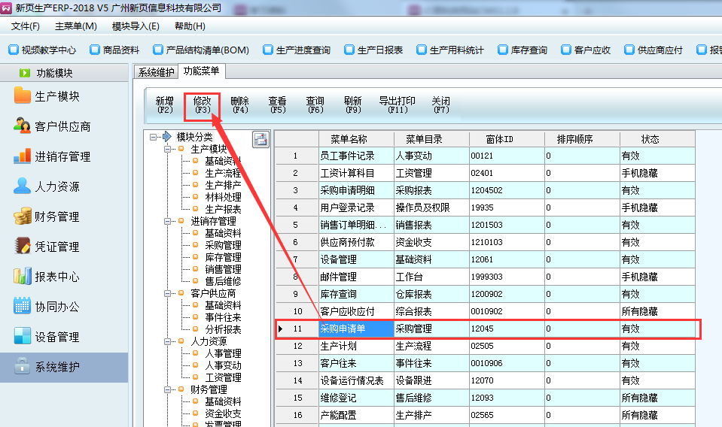This screenshot has width=722, height=427.
Task: Click the 修改 (F3) button
Action: [203, 104]
